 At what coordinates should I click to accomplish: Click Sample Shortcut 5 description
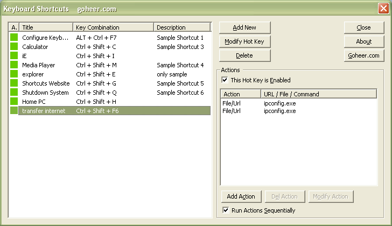tap(180, 83)
